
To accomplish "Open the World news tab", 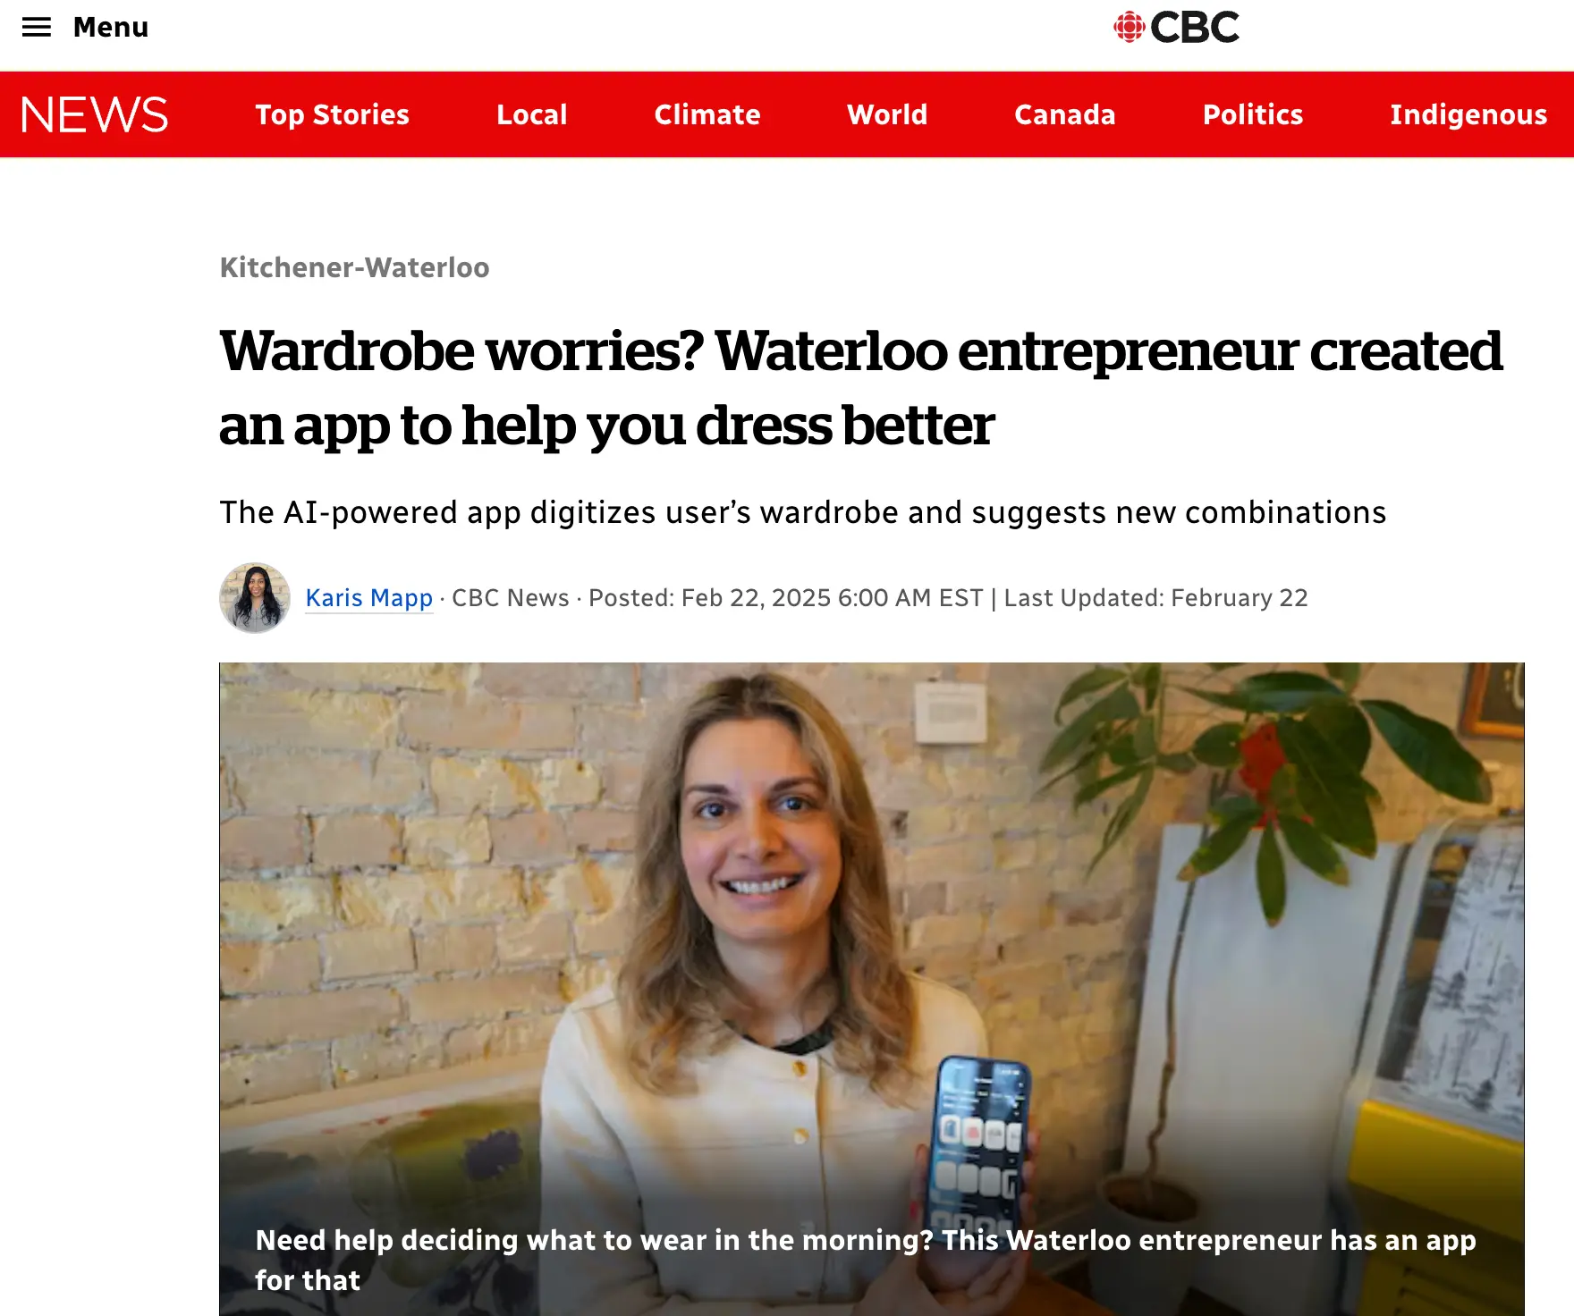I will 886,115.
